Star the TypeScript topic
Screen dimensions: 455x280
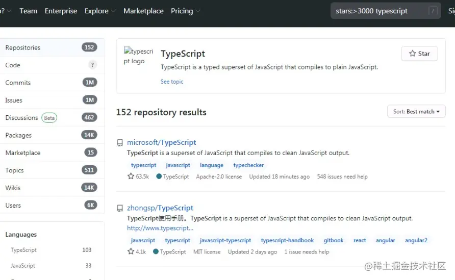tap(419, 54)
